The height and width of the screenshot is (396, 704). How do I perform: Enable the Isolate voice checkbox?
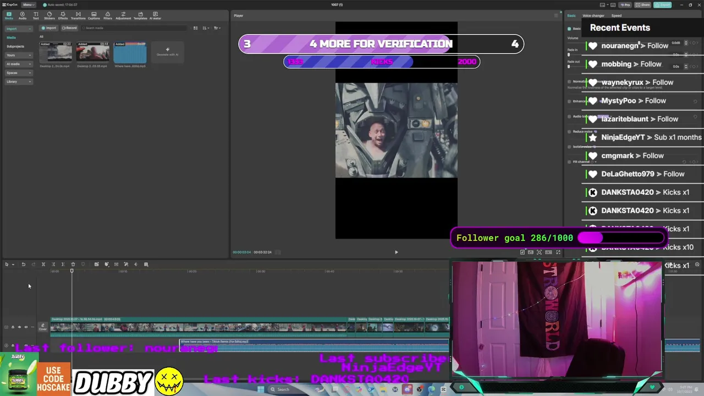coord(569,147)
